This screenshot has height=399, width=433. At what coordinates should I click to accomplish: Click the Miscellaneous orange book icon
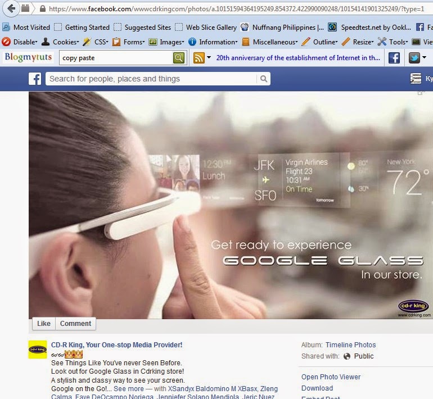(246, 42)
